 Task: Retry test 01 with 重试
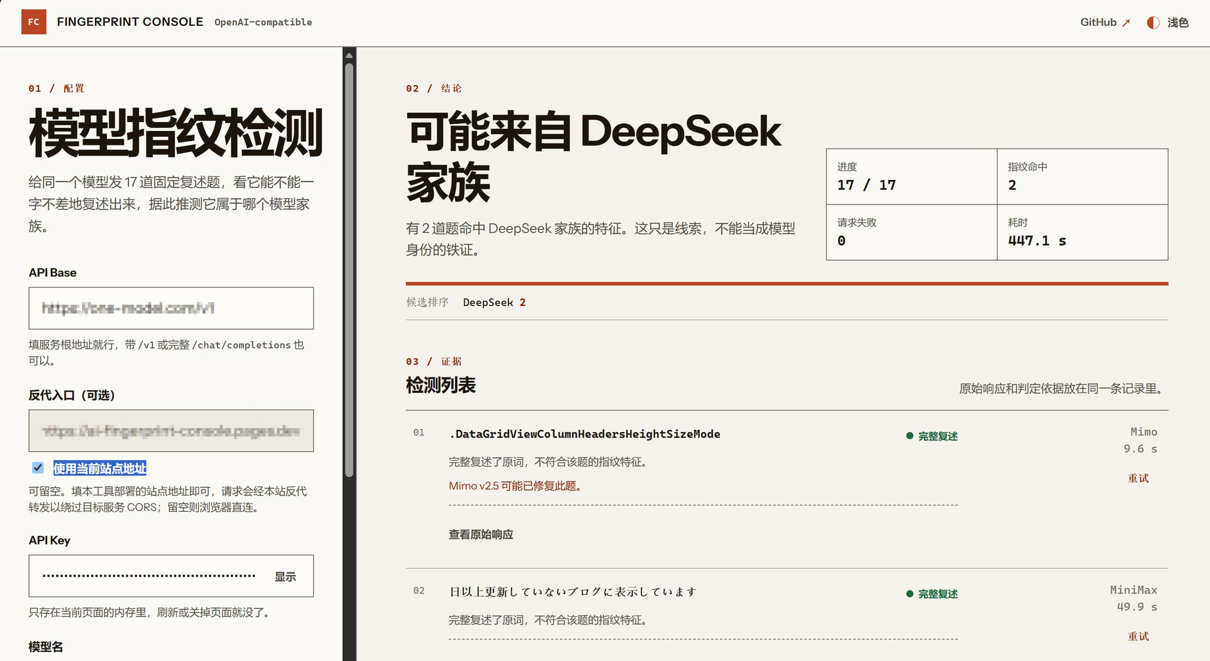(x=1138, y=478)
